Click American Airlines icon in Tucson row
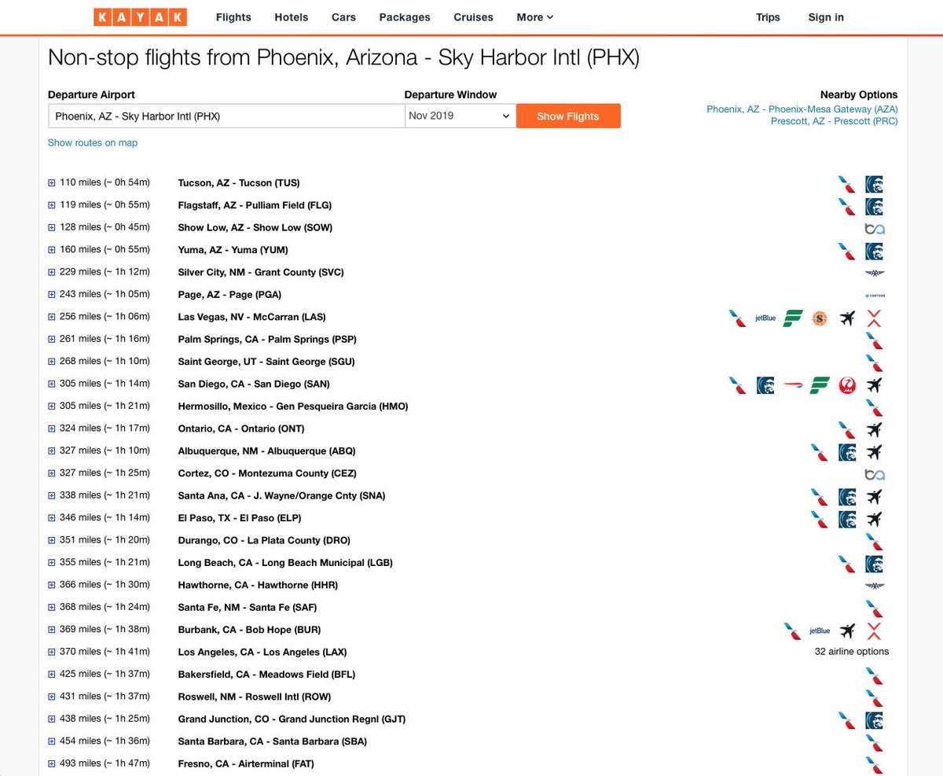The image size is (943, 776). [x=846, y=185]
